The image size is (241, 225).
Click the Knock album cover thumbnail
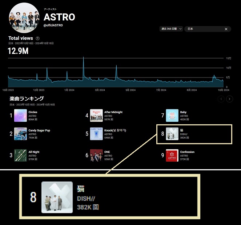(96, 134)
